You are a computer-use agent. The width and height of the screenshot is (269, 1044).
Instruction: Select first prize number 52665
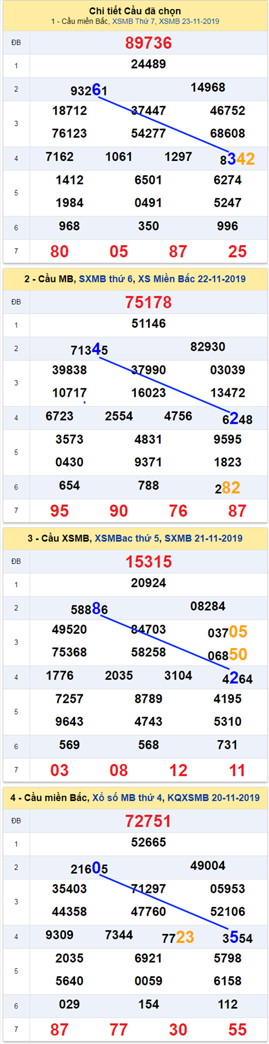click(x=149, y=842)
